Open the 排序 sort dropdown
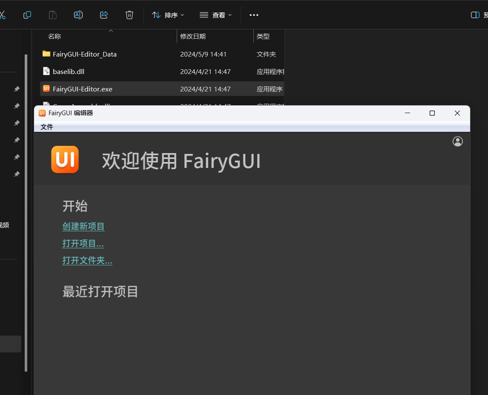 [x=168, y=15]
